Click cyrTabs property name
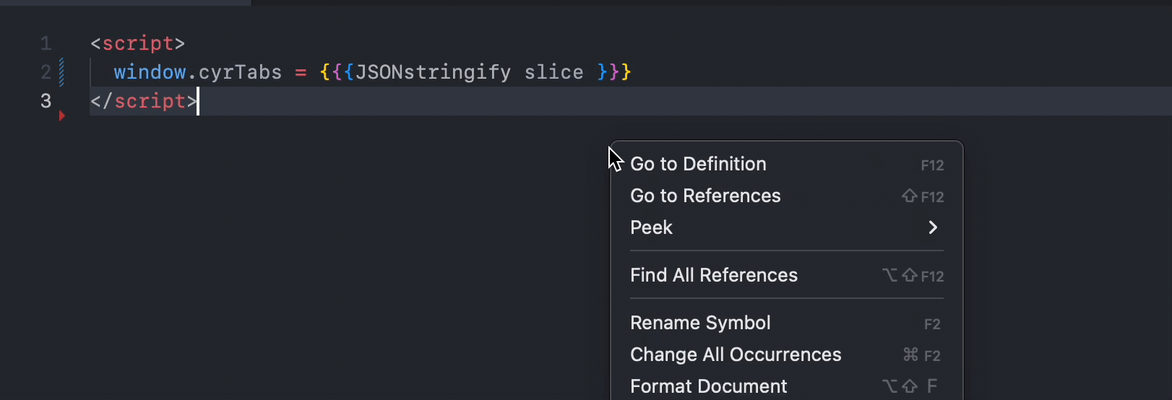The image size is (1172, 400). point(240,72)
